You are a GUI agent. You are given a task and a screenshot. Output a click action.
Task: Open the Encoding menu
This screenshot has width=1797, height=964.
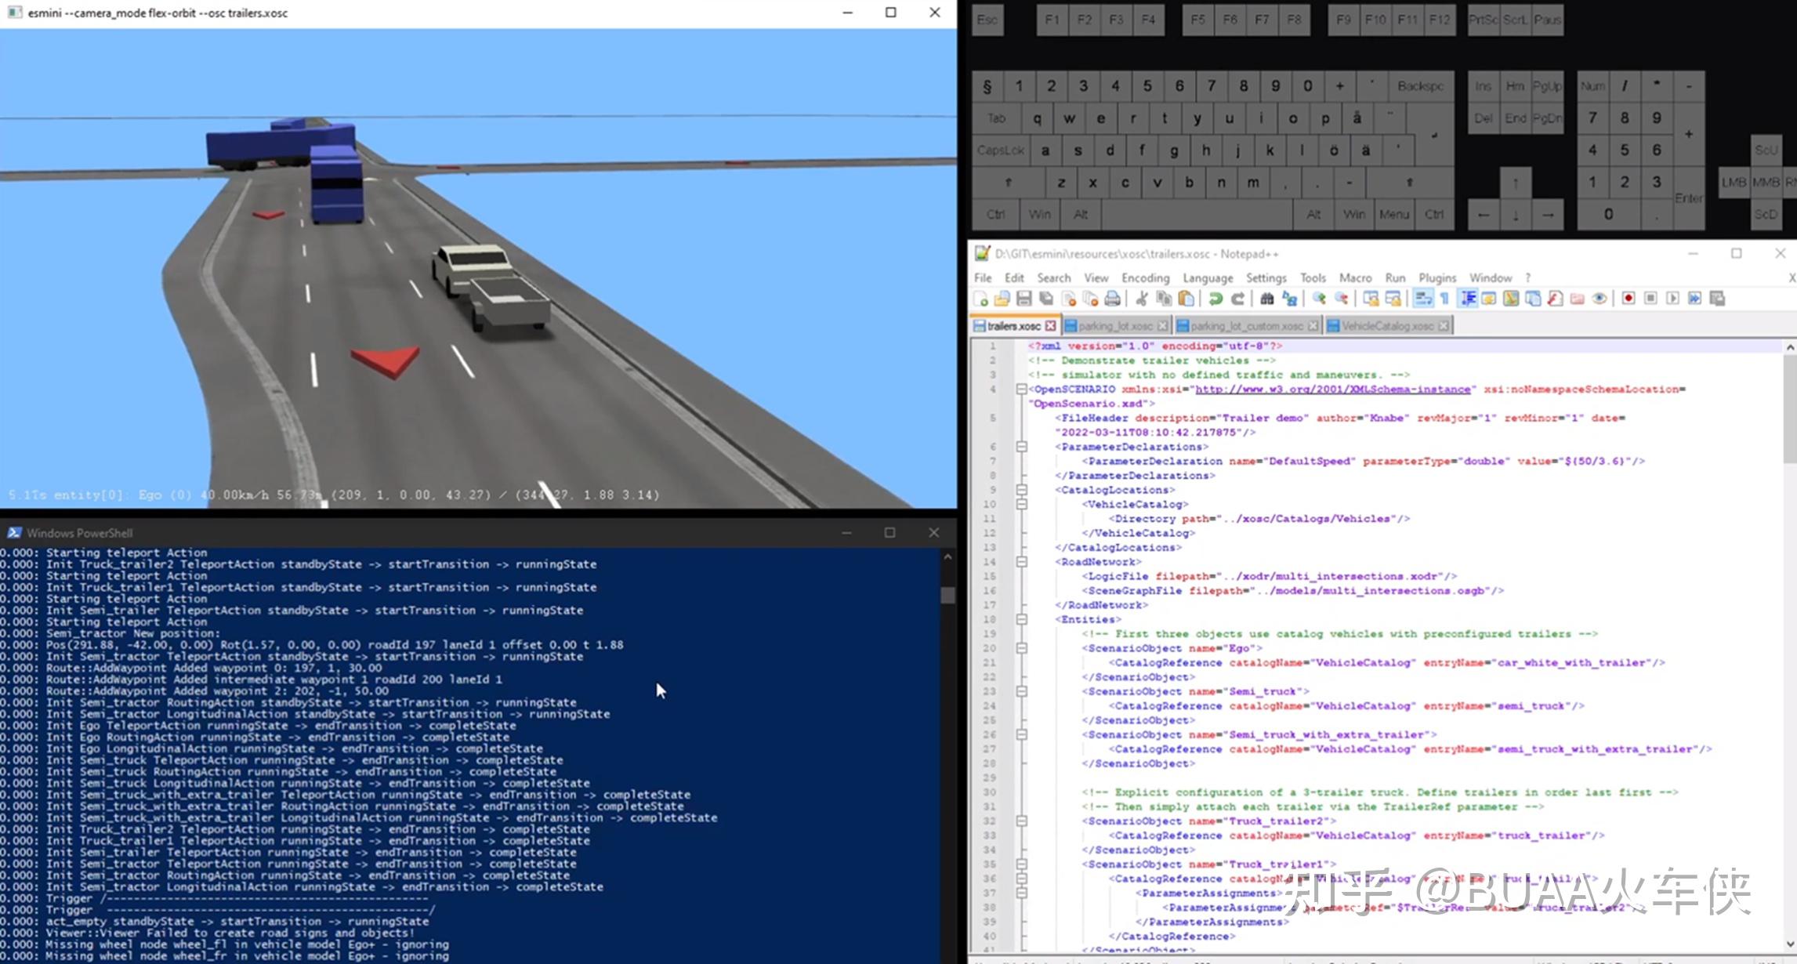point(1145,277)
